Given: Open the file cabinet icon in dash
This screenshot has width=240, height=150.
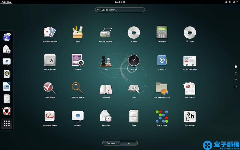Looking at the screenshot, I should coord(7,99).
